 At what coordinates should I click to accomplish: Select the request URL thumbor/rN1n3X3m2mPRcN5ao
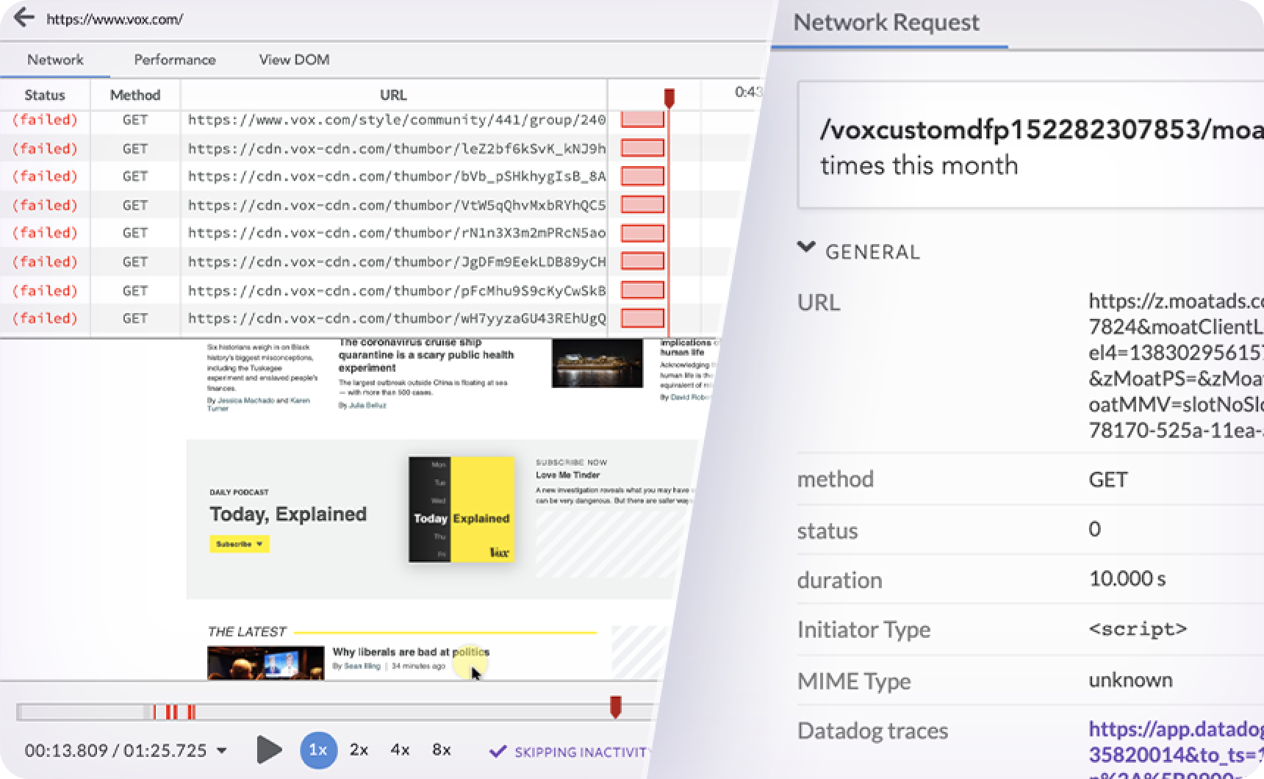397,233
